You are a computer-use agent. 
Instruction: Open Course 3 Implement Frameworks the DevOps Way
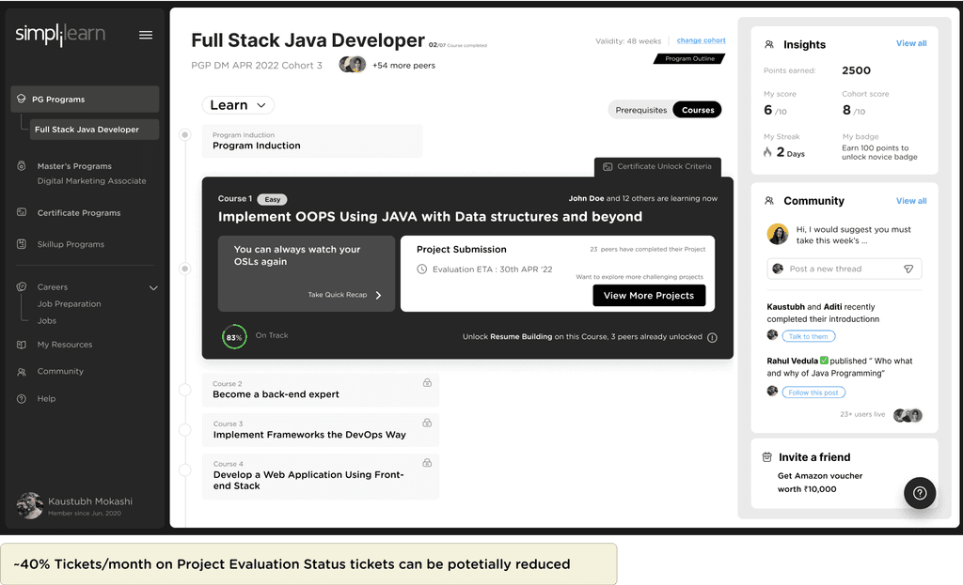321,430
